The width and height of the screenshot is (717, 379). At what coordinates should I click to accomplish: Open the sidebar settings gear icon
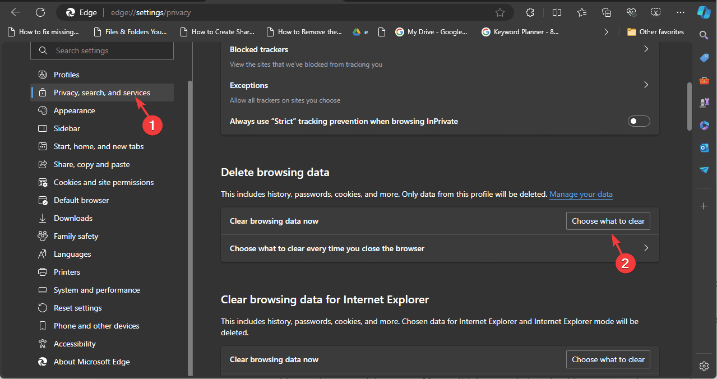coord(704,366)
